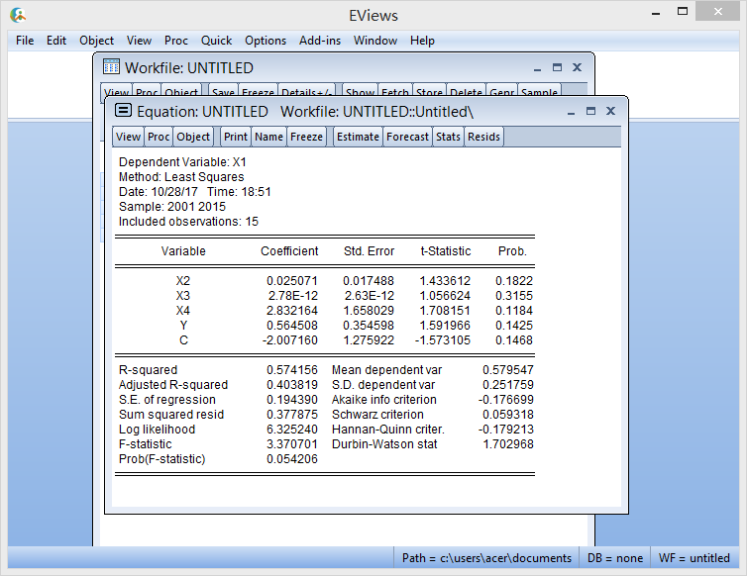
Task: Click the Print button in equation toolbar
Action: click(x=236, y=137)
